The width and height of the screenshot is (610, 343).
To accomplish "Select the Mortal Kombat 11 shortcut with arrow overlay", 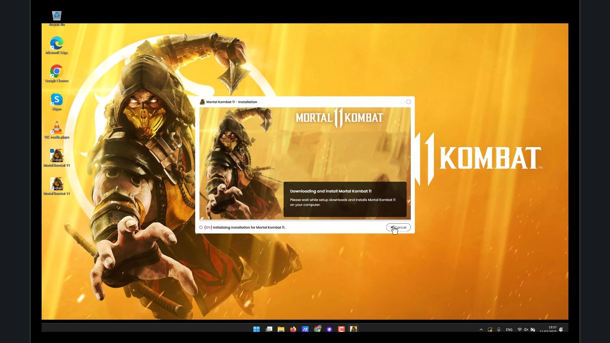I will 57,186.
